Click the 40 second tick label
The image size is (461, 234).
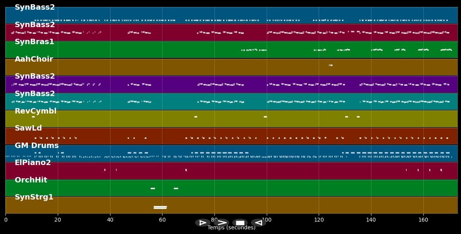click(x=110, y=220)
